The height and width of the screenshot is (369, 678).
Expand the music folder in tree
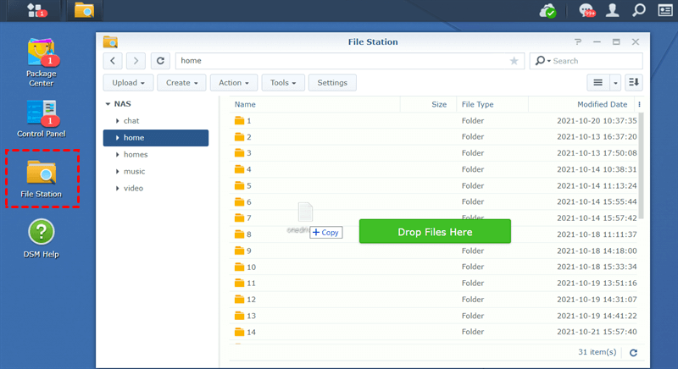click(x=117, y=172)
